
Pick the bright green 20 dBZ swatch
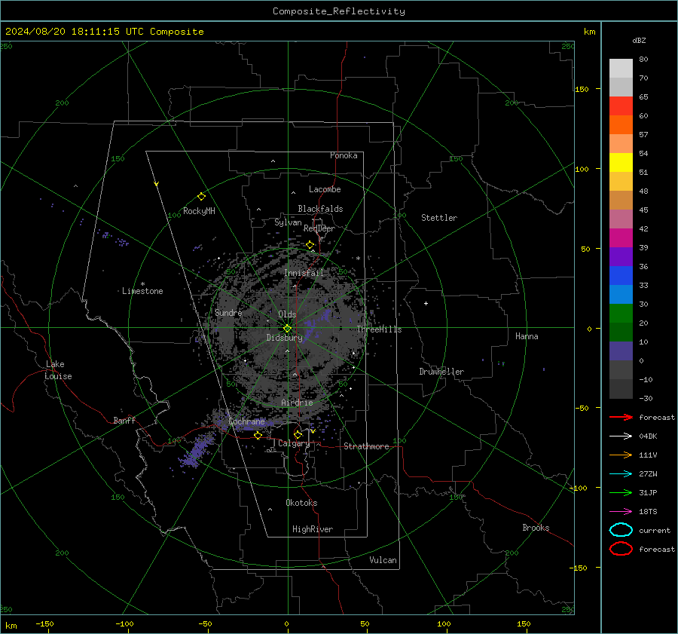tap(621, 314)
